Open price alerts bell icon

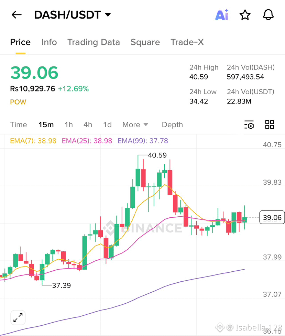pyautogui.click(x=268, y=15)
